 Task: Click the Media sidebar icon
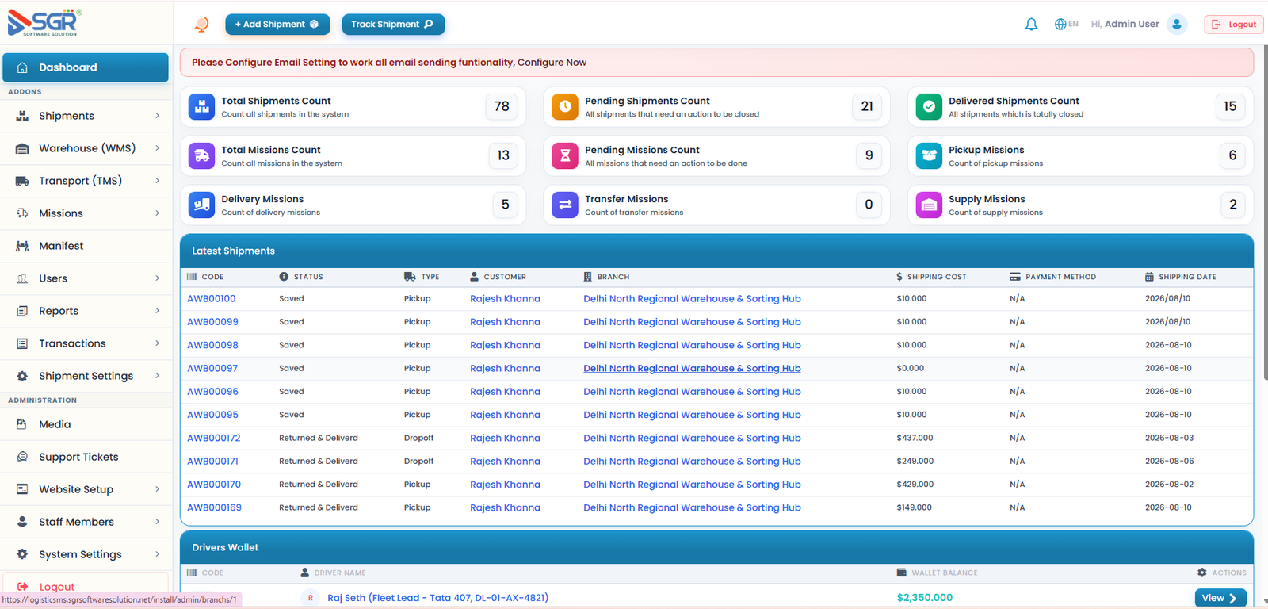click(x=22, y=424)
